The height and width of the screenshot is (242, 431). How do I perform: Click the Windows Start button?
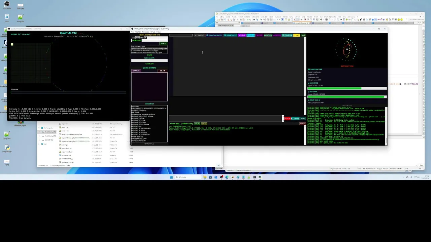click(171, 177)
